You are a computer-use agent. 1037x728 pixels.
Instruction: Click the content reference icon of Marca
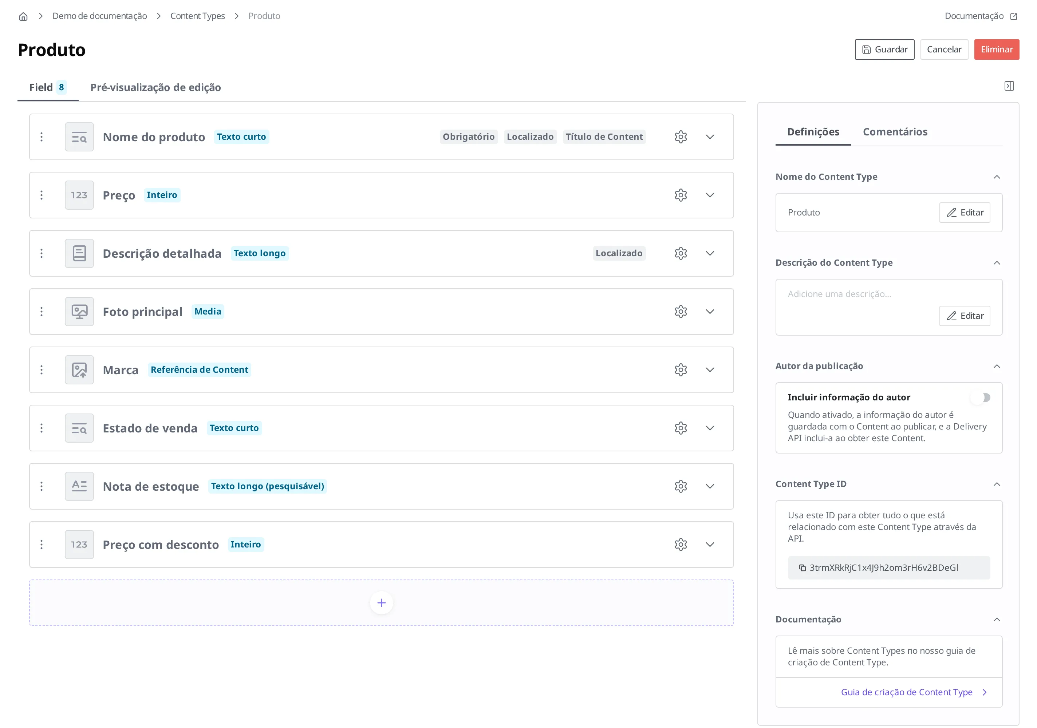[79, 370]
